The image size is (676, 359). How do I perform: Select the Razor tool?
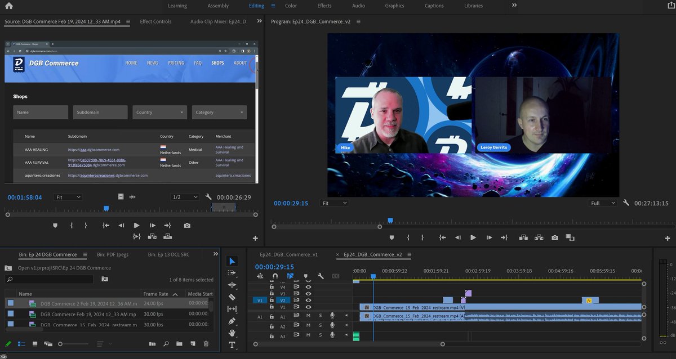(x=233, y=297)
